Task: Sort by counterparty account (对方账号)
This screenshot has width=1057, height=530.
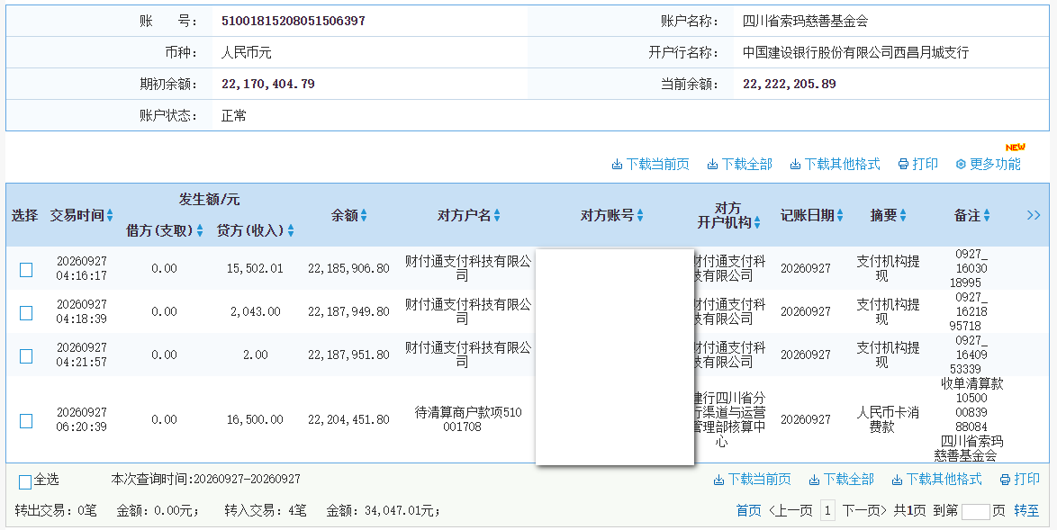Action: [640, 215]
